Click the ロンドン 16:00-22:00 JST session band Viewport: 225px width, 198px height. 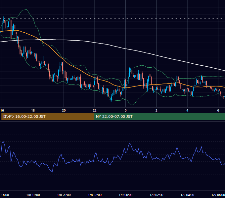pyautogui.click(x=48, y=116)
